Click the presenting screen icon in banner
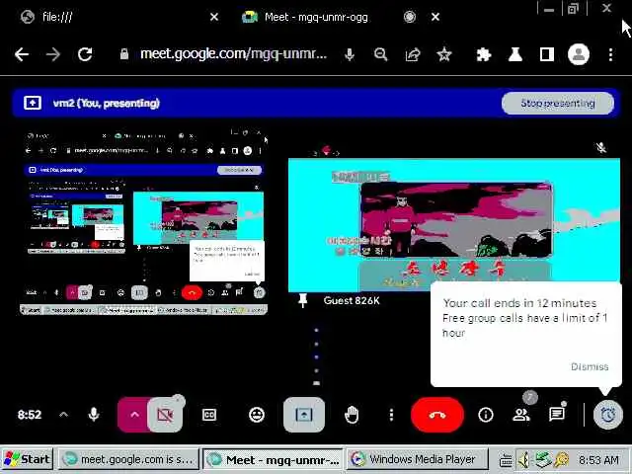The height and width of the screenshot is (474, 632). click(33, 103)
